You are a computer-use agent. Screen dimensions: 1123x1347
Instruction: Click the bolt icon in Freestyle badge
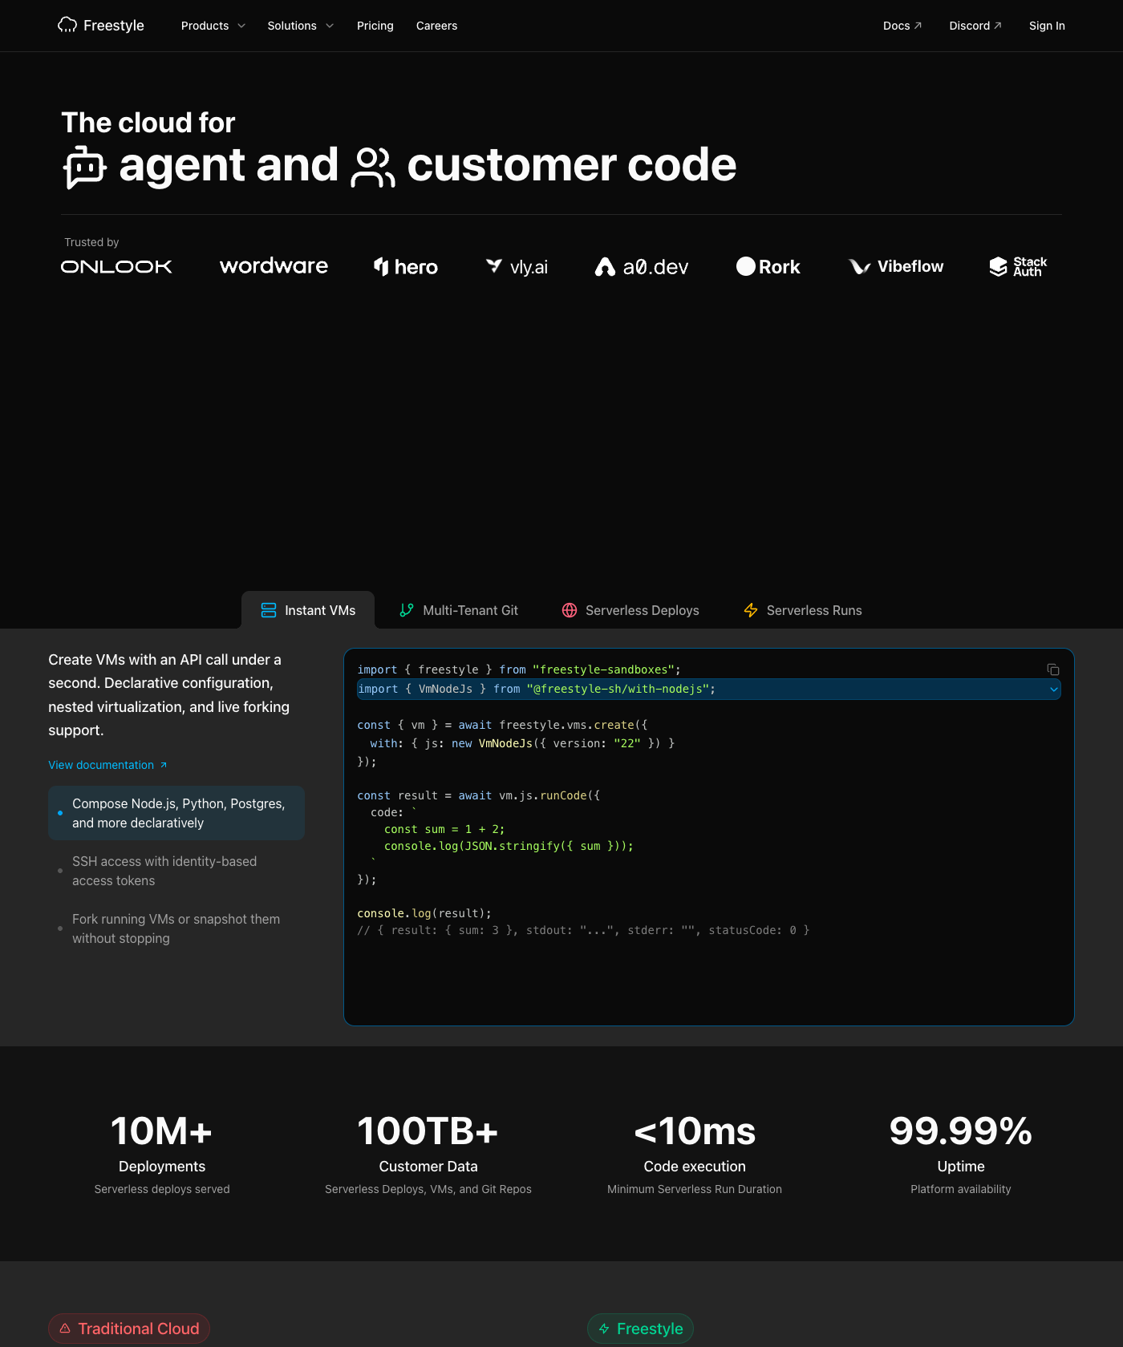point(604,1329)
